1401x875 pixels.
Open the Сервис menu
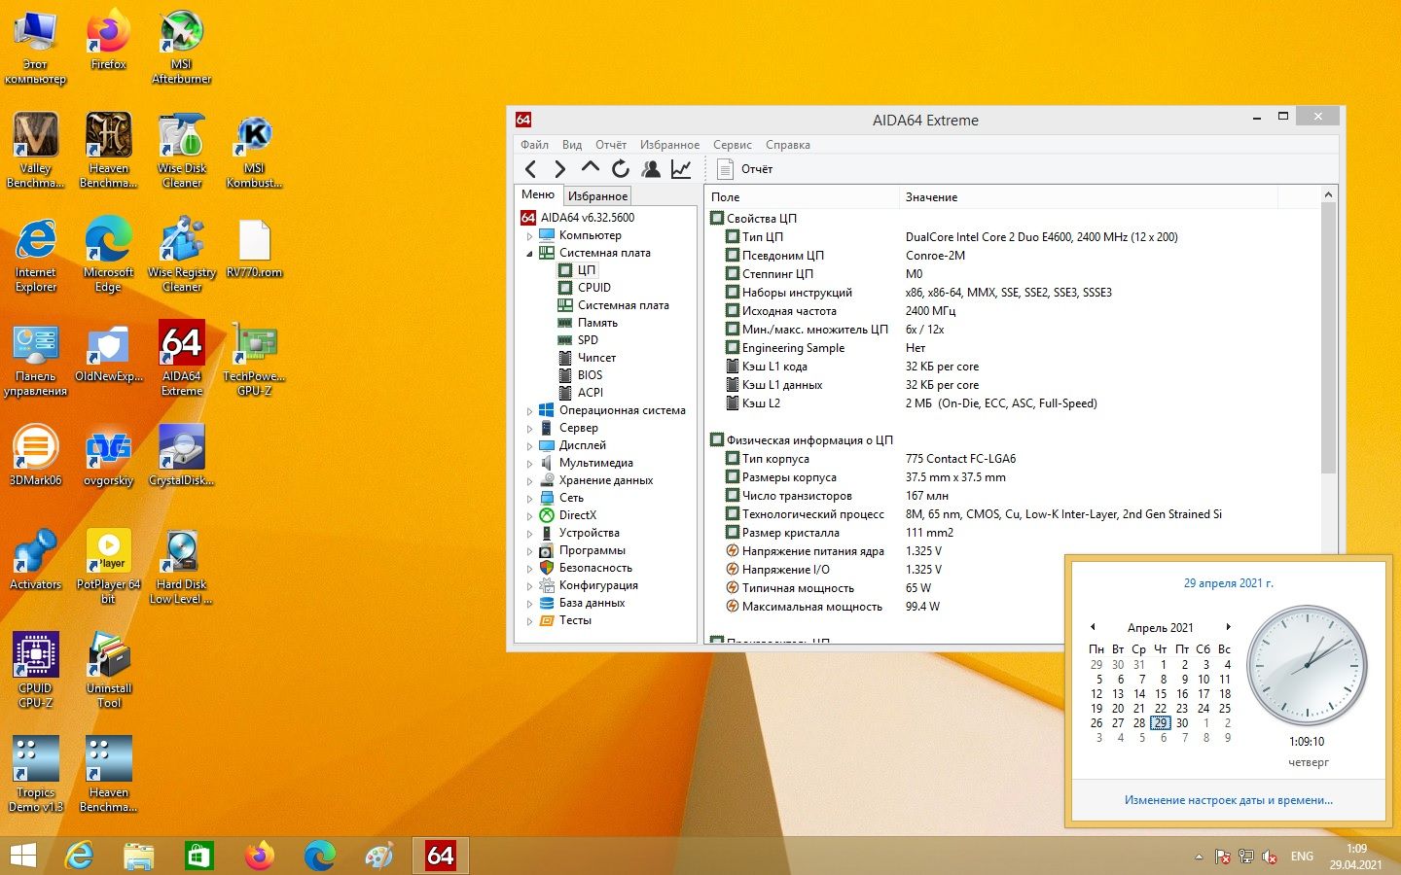(x=732, y=145)
